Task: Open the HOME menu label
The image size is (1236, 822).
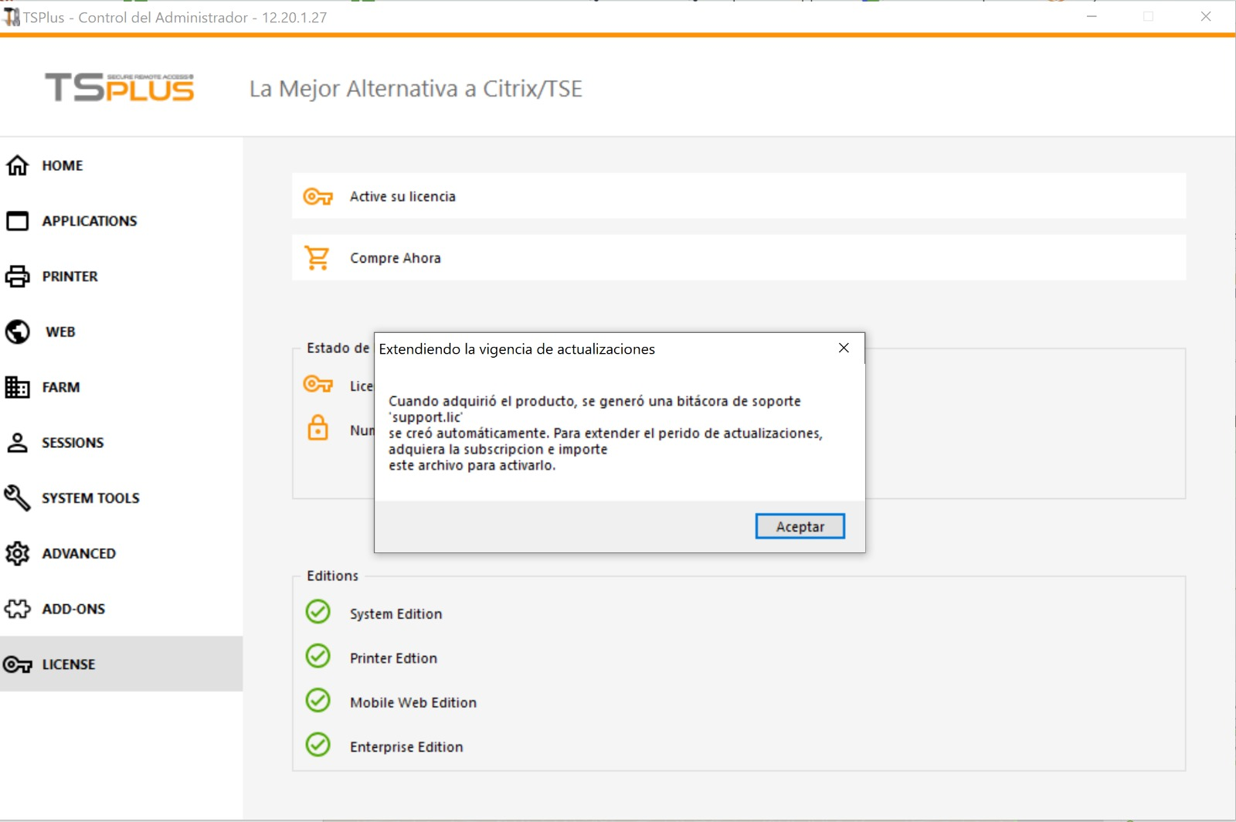Action: [63, 165]
